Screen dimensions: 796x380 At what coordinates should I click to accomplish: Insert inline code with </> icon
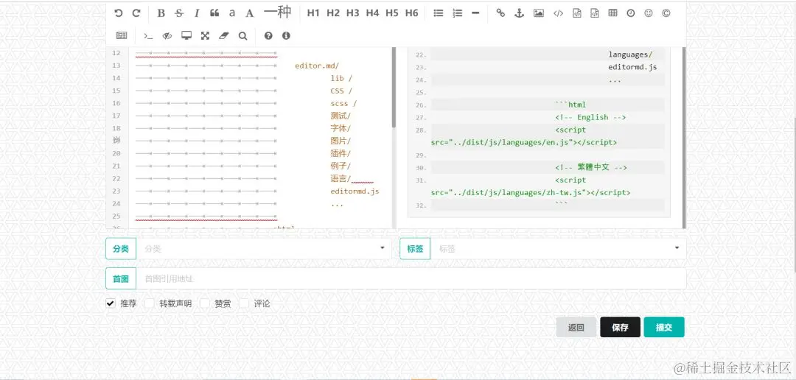[x=558, y=13]
